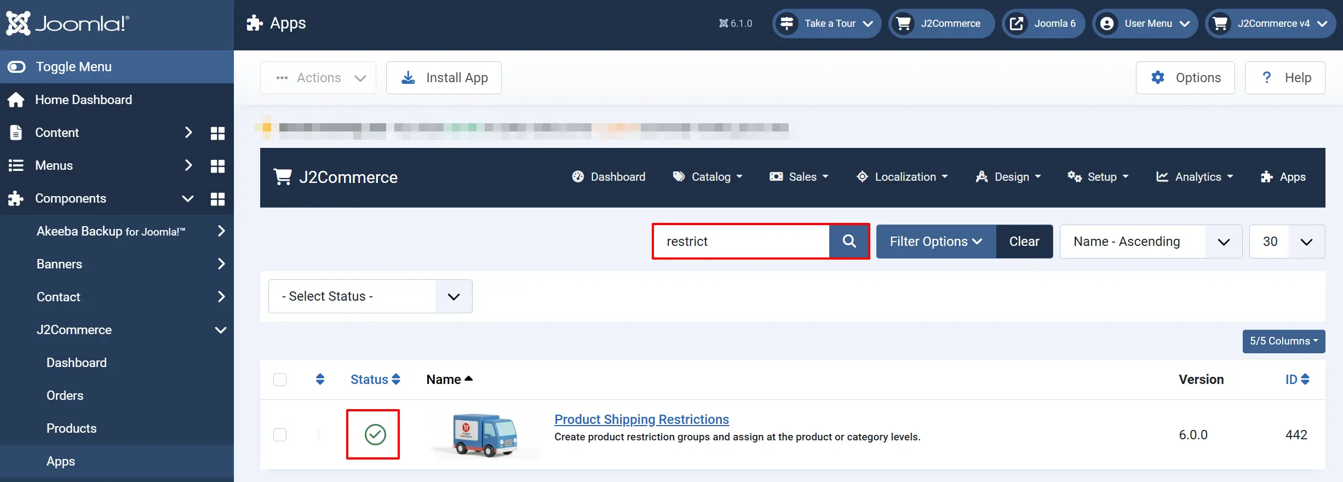Click the J2Commerce cart button in header
Screen dimensions: 1343x482
coord(941,24)
